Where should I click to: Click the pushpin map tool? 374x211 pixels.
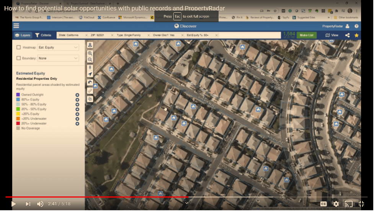point(90,68)
